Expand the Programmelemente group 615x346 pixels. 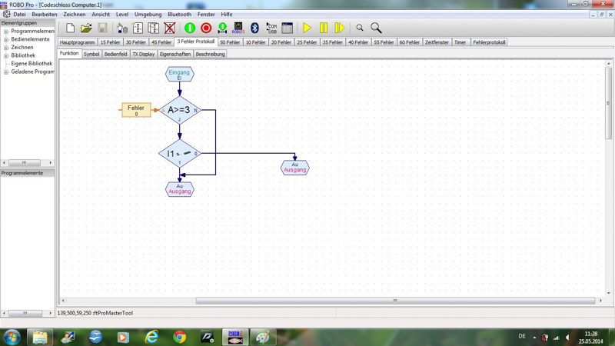click(6, 32)
